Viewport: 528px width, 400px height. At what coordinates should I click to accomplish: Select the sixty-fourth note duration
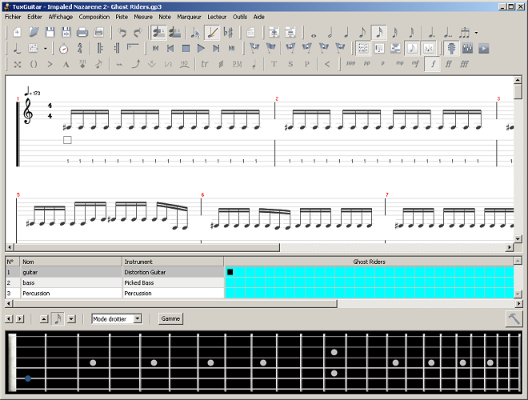click(x=411, y=33)
